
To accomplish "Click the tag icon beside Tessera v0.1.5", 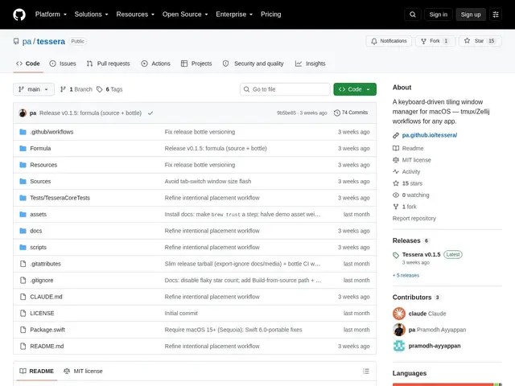I will click(x=396, y=255).
